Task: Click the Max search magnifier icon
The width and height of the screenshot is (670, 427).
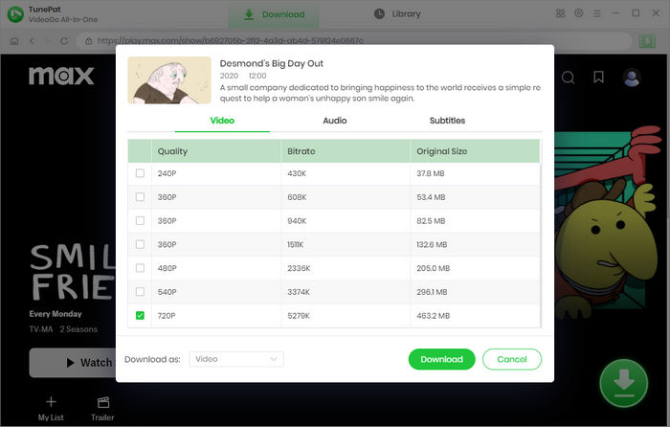Action: tap(568, 78)
